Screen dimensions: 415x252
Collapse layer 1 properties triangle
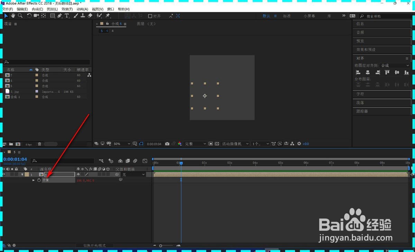[x=22, y=174]
